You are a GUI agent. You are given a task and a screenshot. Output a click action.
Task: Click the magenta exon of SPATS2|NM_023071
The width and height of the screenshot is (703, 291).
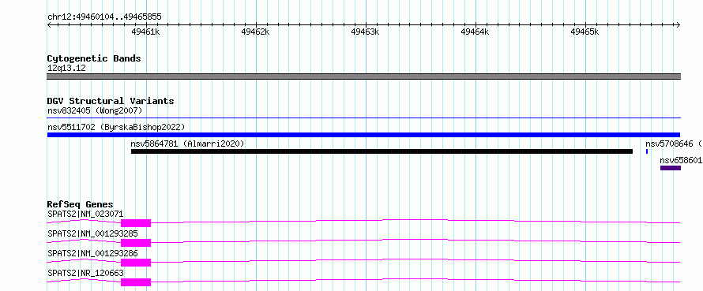[136, 223]
